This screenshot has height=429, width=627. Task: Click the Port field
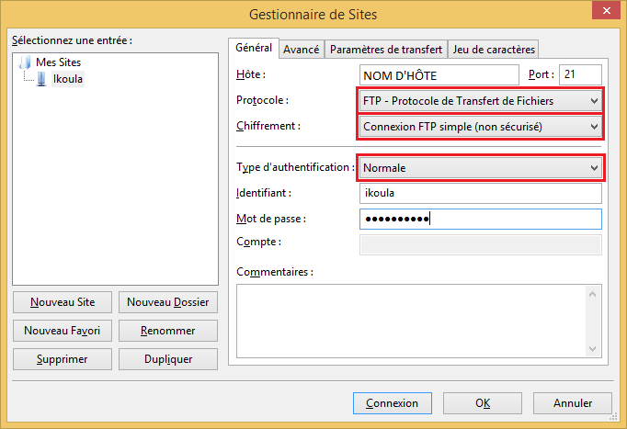coord(580,74)
